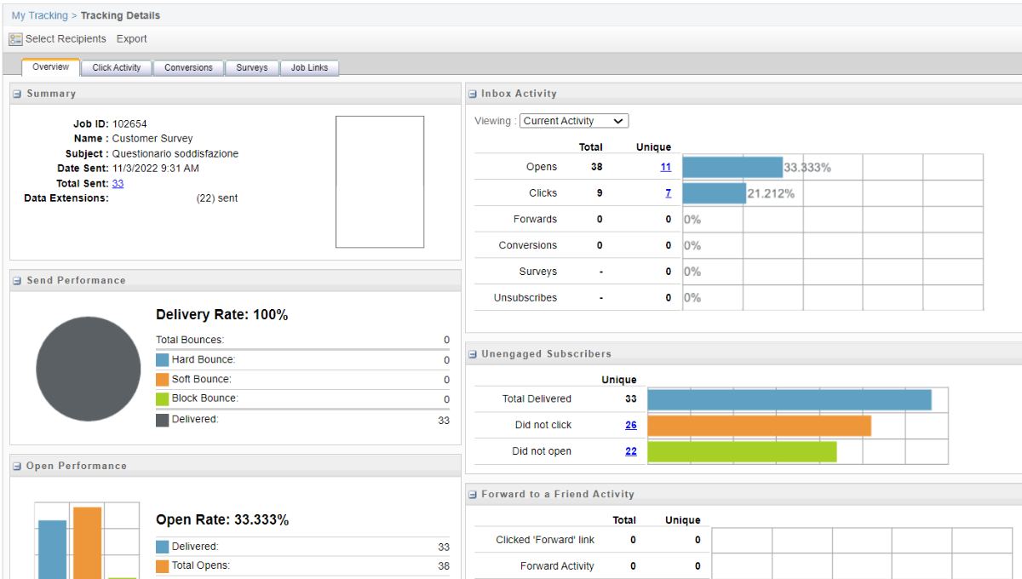Screen dimensions: 1022x579
Task: Collapse the Unengaged Subscribers panel
Action: point(474,353)
